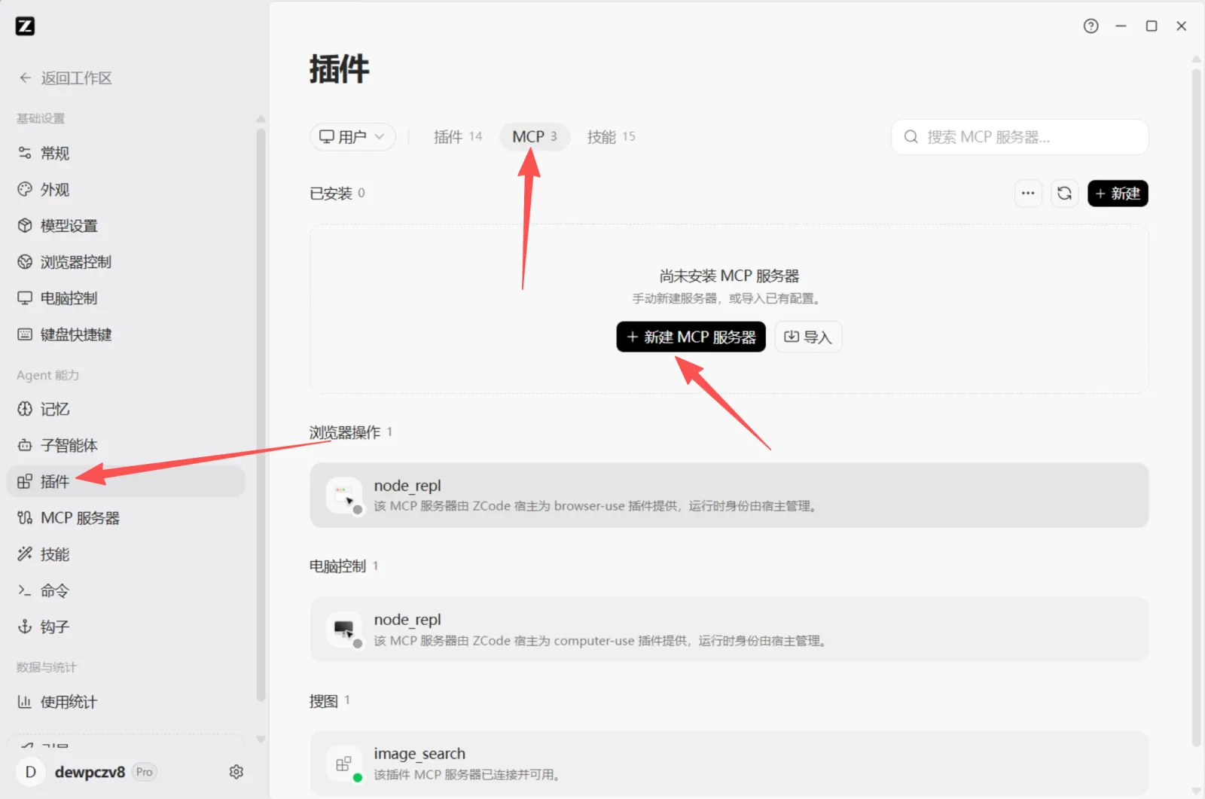Open 常规 general settings
Screen dimensions: 1205x799
pyautogui.click(x=126, y=154)
